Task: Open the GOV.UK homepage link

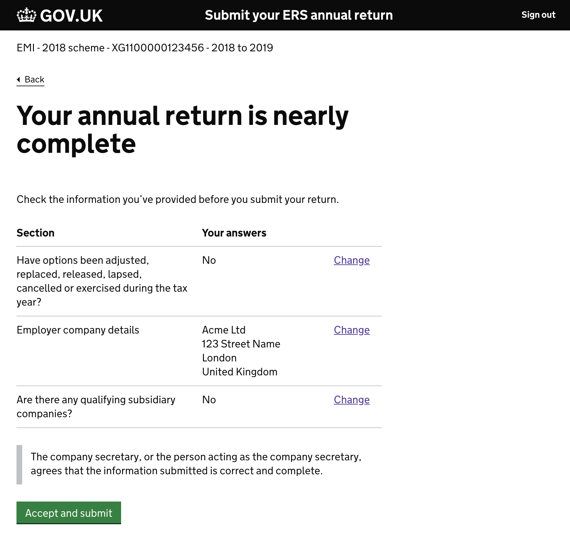Action: [x=60, y=15]
